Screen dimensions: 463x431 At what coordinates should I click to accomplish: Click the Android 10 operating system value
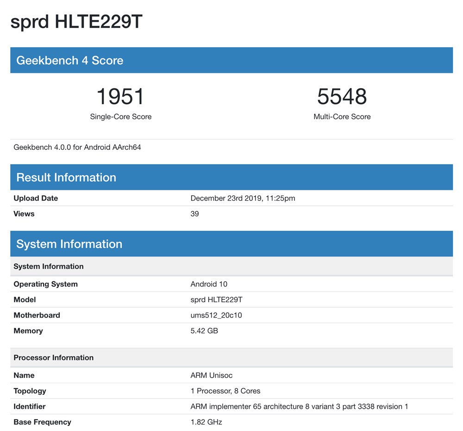(209, 284)
